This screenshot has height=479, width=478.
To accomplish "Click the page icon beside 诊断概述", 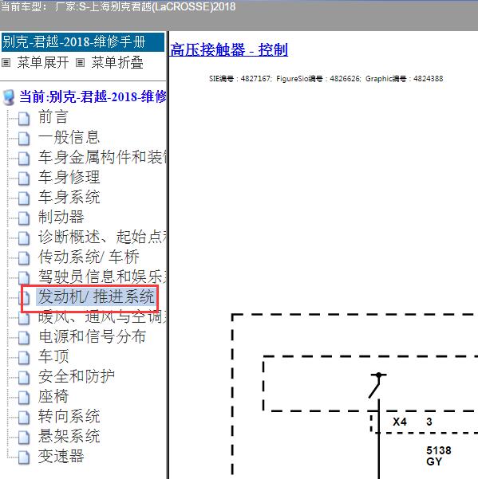I will click(24, 238).
